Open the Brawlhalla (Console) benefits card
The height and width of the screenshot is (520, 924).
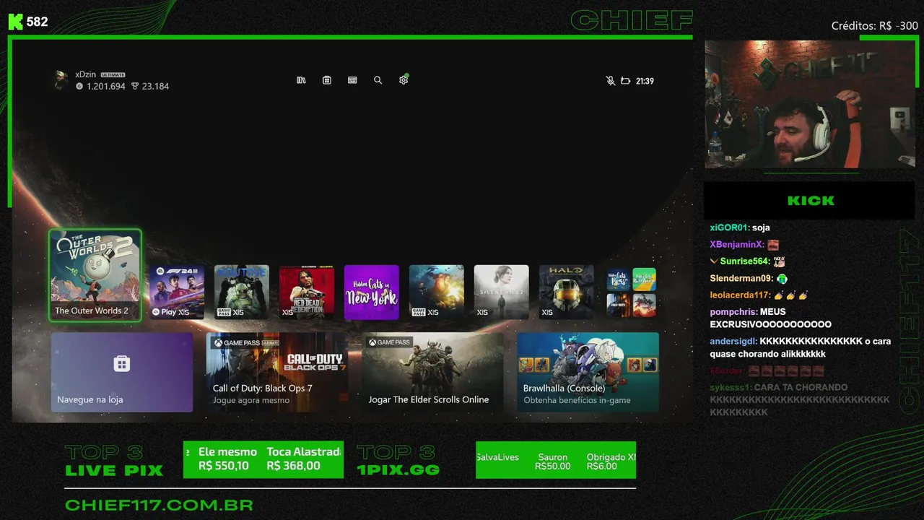(588, 372)
